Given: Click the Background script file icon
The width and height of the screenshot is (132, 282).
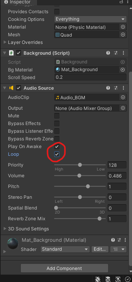Looking at the screenshot, I should pos(11,53).
